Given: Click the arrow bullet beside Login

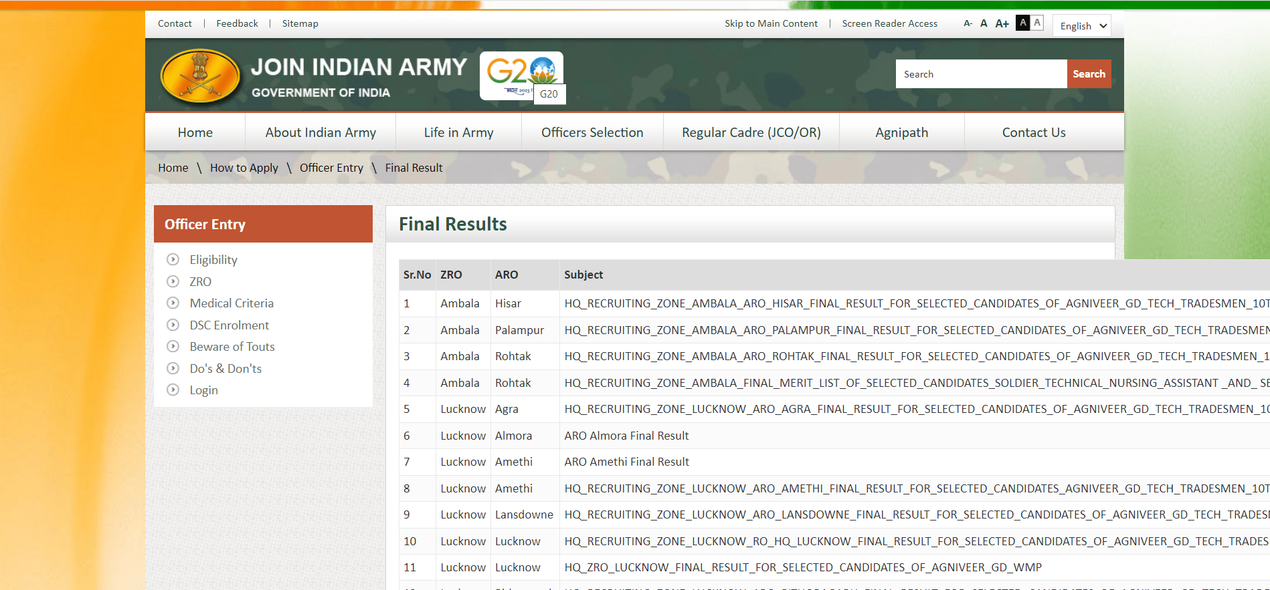Looking at the screenshot, I should click(173, 390).
